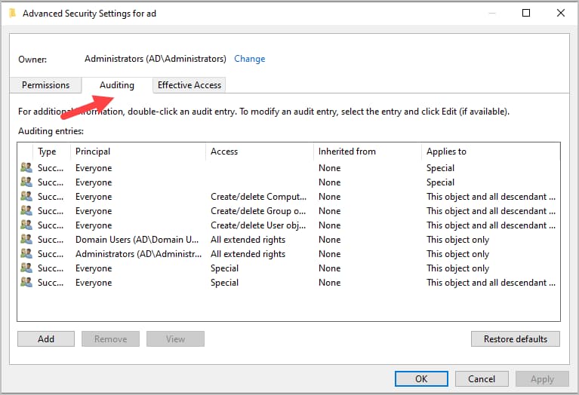Image resolution: width=579 pixels, height=395 pixels.
Task: Click the icon beside the Create/delete Computer entry
Action: pos(26,197)
